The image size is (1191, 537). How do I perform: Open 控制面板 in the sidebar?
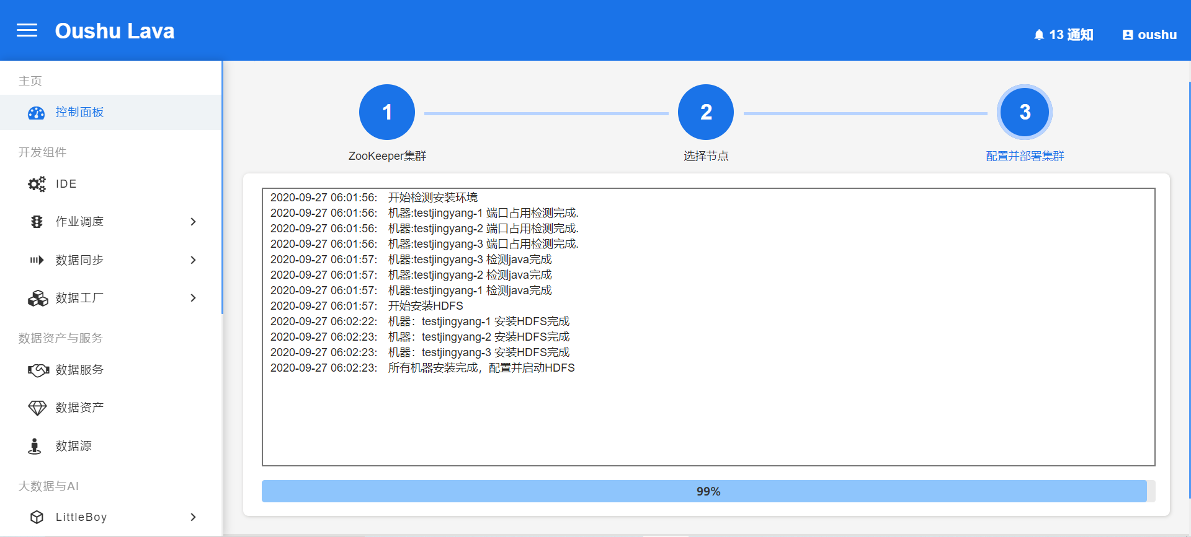coord(111,112)
